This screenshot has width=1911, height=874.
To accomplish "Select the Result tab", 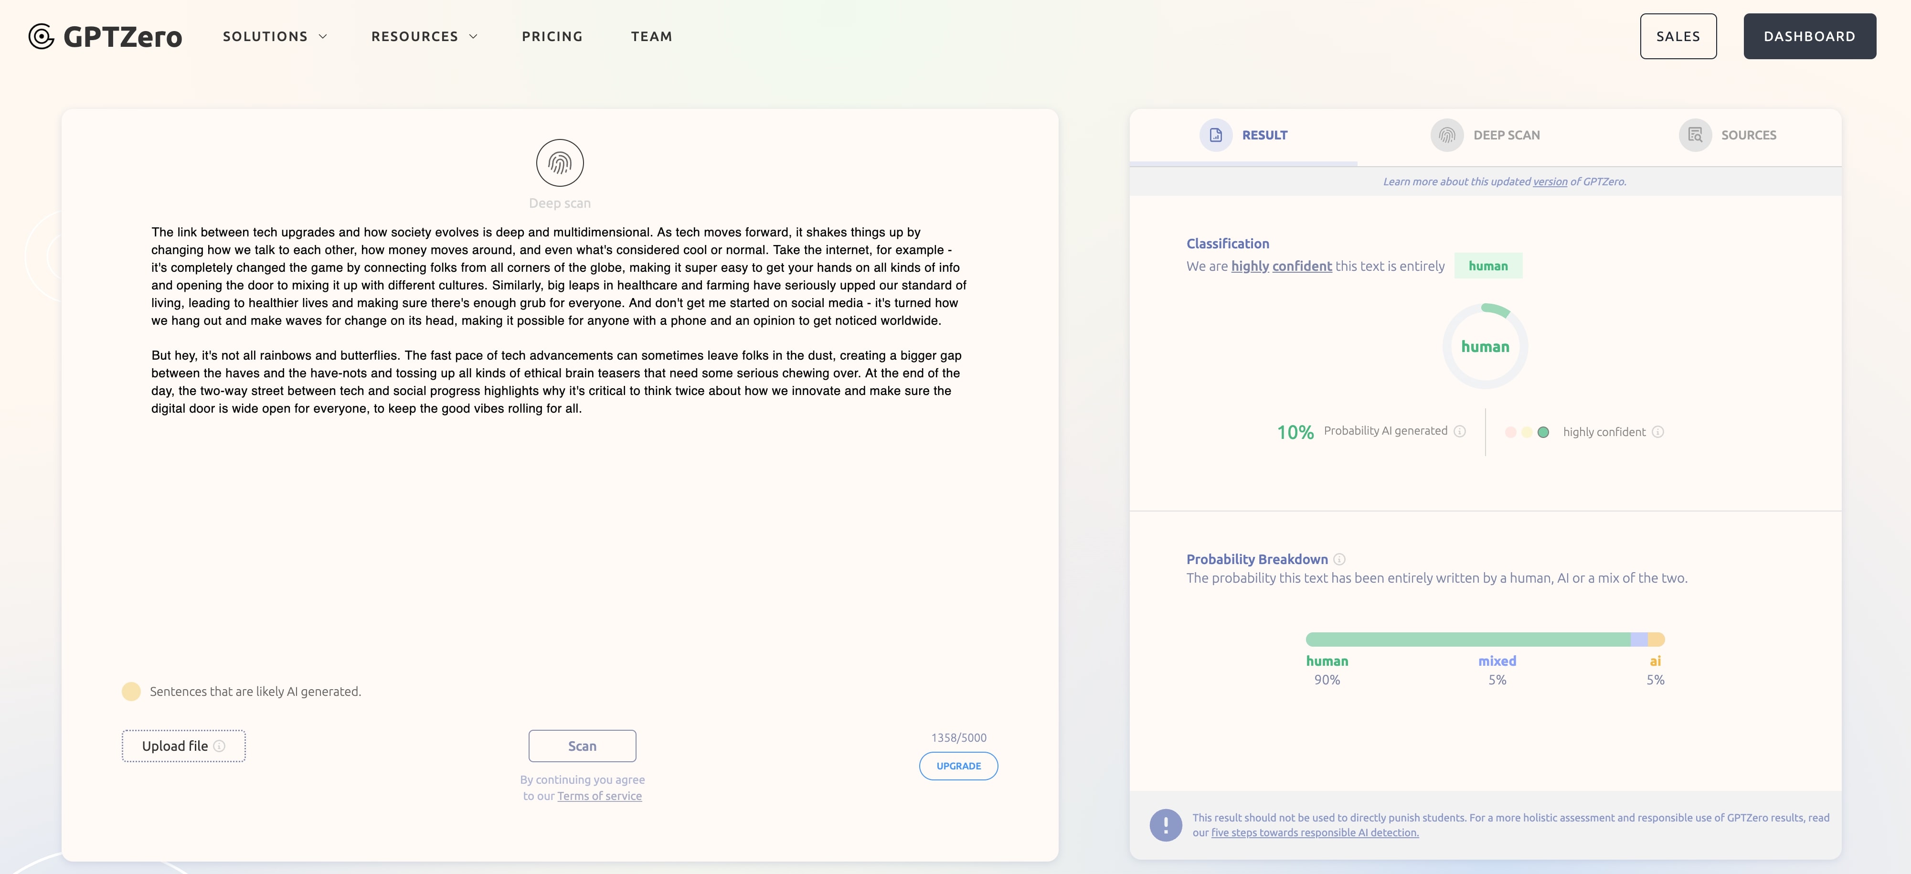I will pyautogui.click(x=1244, y=135).
